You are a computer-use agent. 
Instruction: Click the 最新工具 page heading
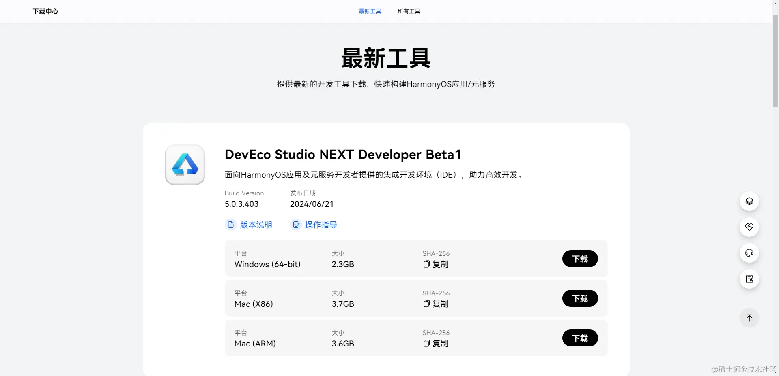(386, 58)
